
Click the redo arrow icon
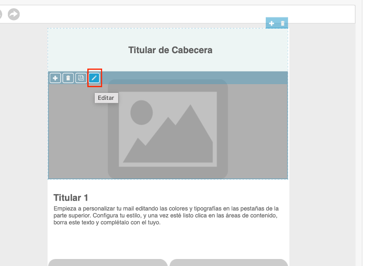14,14
